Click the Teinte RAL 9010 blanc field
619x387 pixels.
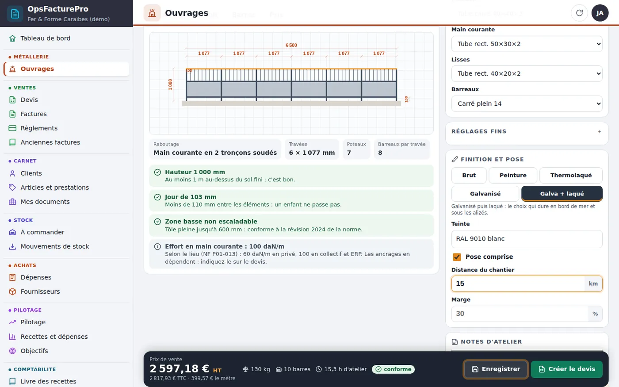(x=527, y=239)
